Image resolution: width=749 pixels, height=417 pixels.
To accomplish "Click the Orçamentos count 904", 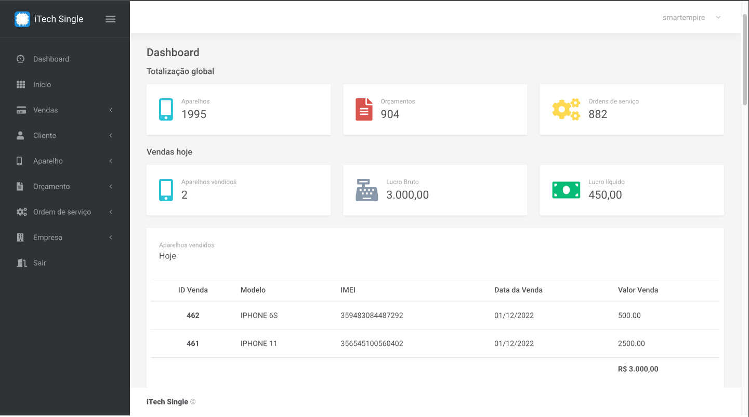I will pos(390,114).
